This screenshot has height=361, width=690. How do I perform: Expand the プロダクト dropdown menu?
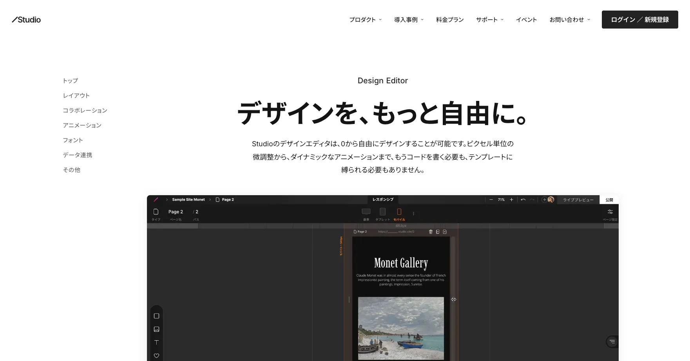tap(365, 20)
